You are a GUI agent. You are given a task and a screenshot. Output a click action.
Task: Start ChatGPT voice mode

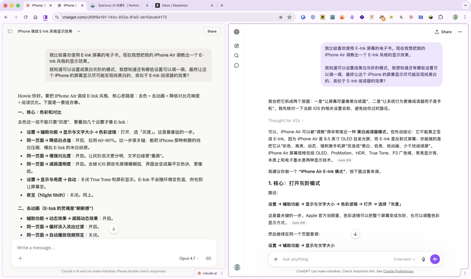point(435,259)
